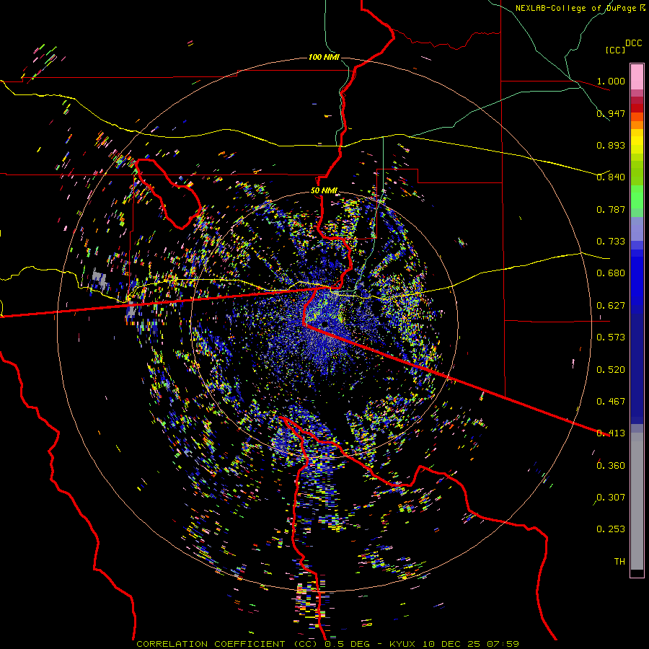The height and width of the screenshot is (649, 649).
Task: Select the 0.680 scale value
Action: pyautogui.click(x=611, y=273)
